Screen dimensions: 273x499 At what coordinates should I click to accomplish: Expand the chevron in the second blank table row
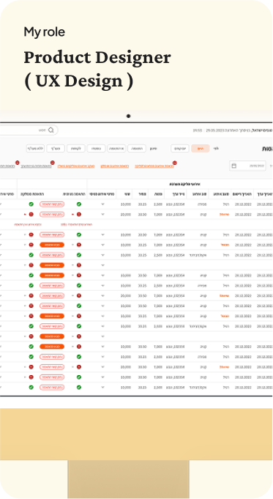tap(102, 336)
